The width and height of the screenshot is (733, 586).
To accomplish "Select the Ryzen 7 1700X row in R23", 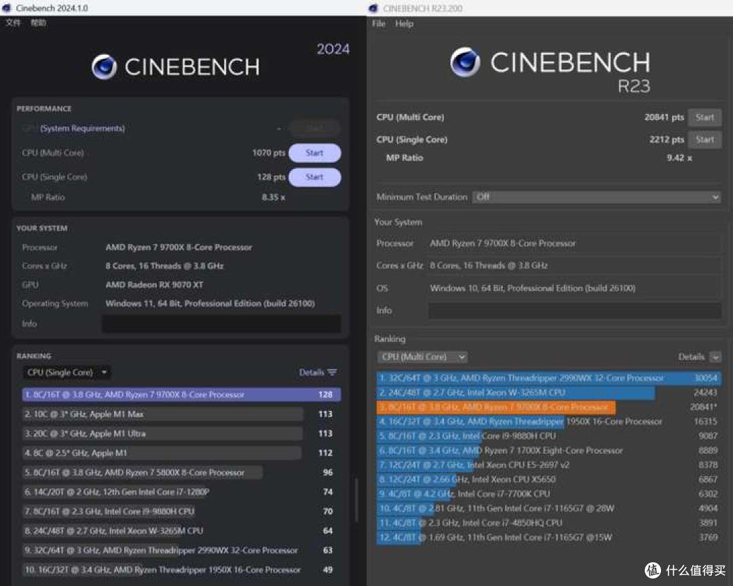I will pyautogui.click(x=549, y=450).
